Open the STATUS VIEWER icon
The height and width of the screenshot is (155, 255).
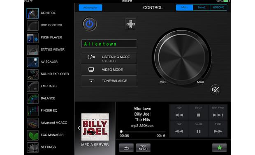(x=32, y=50)
